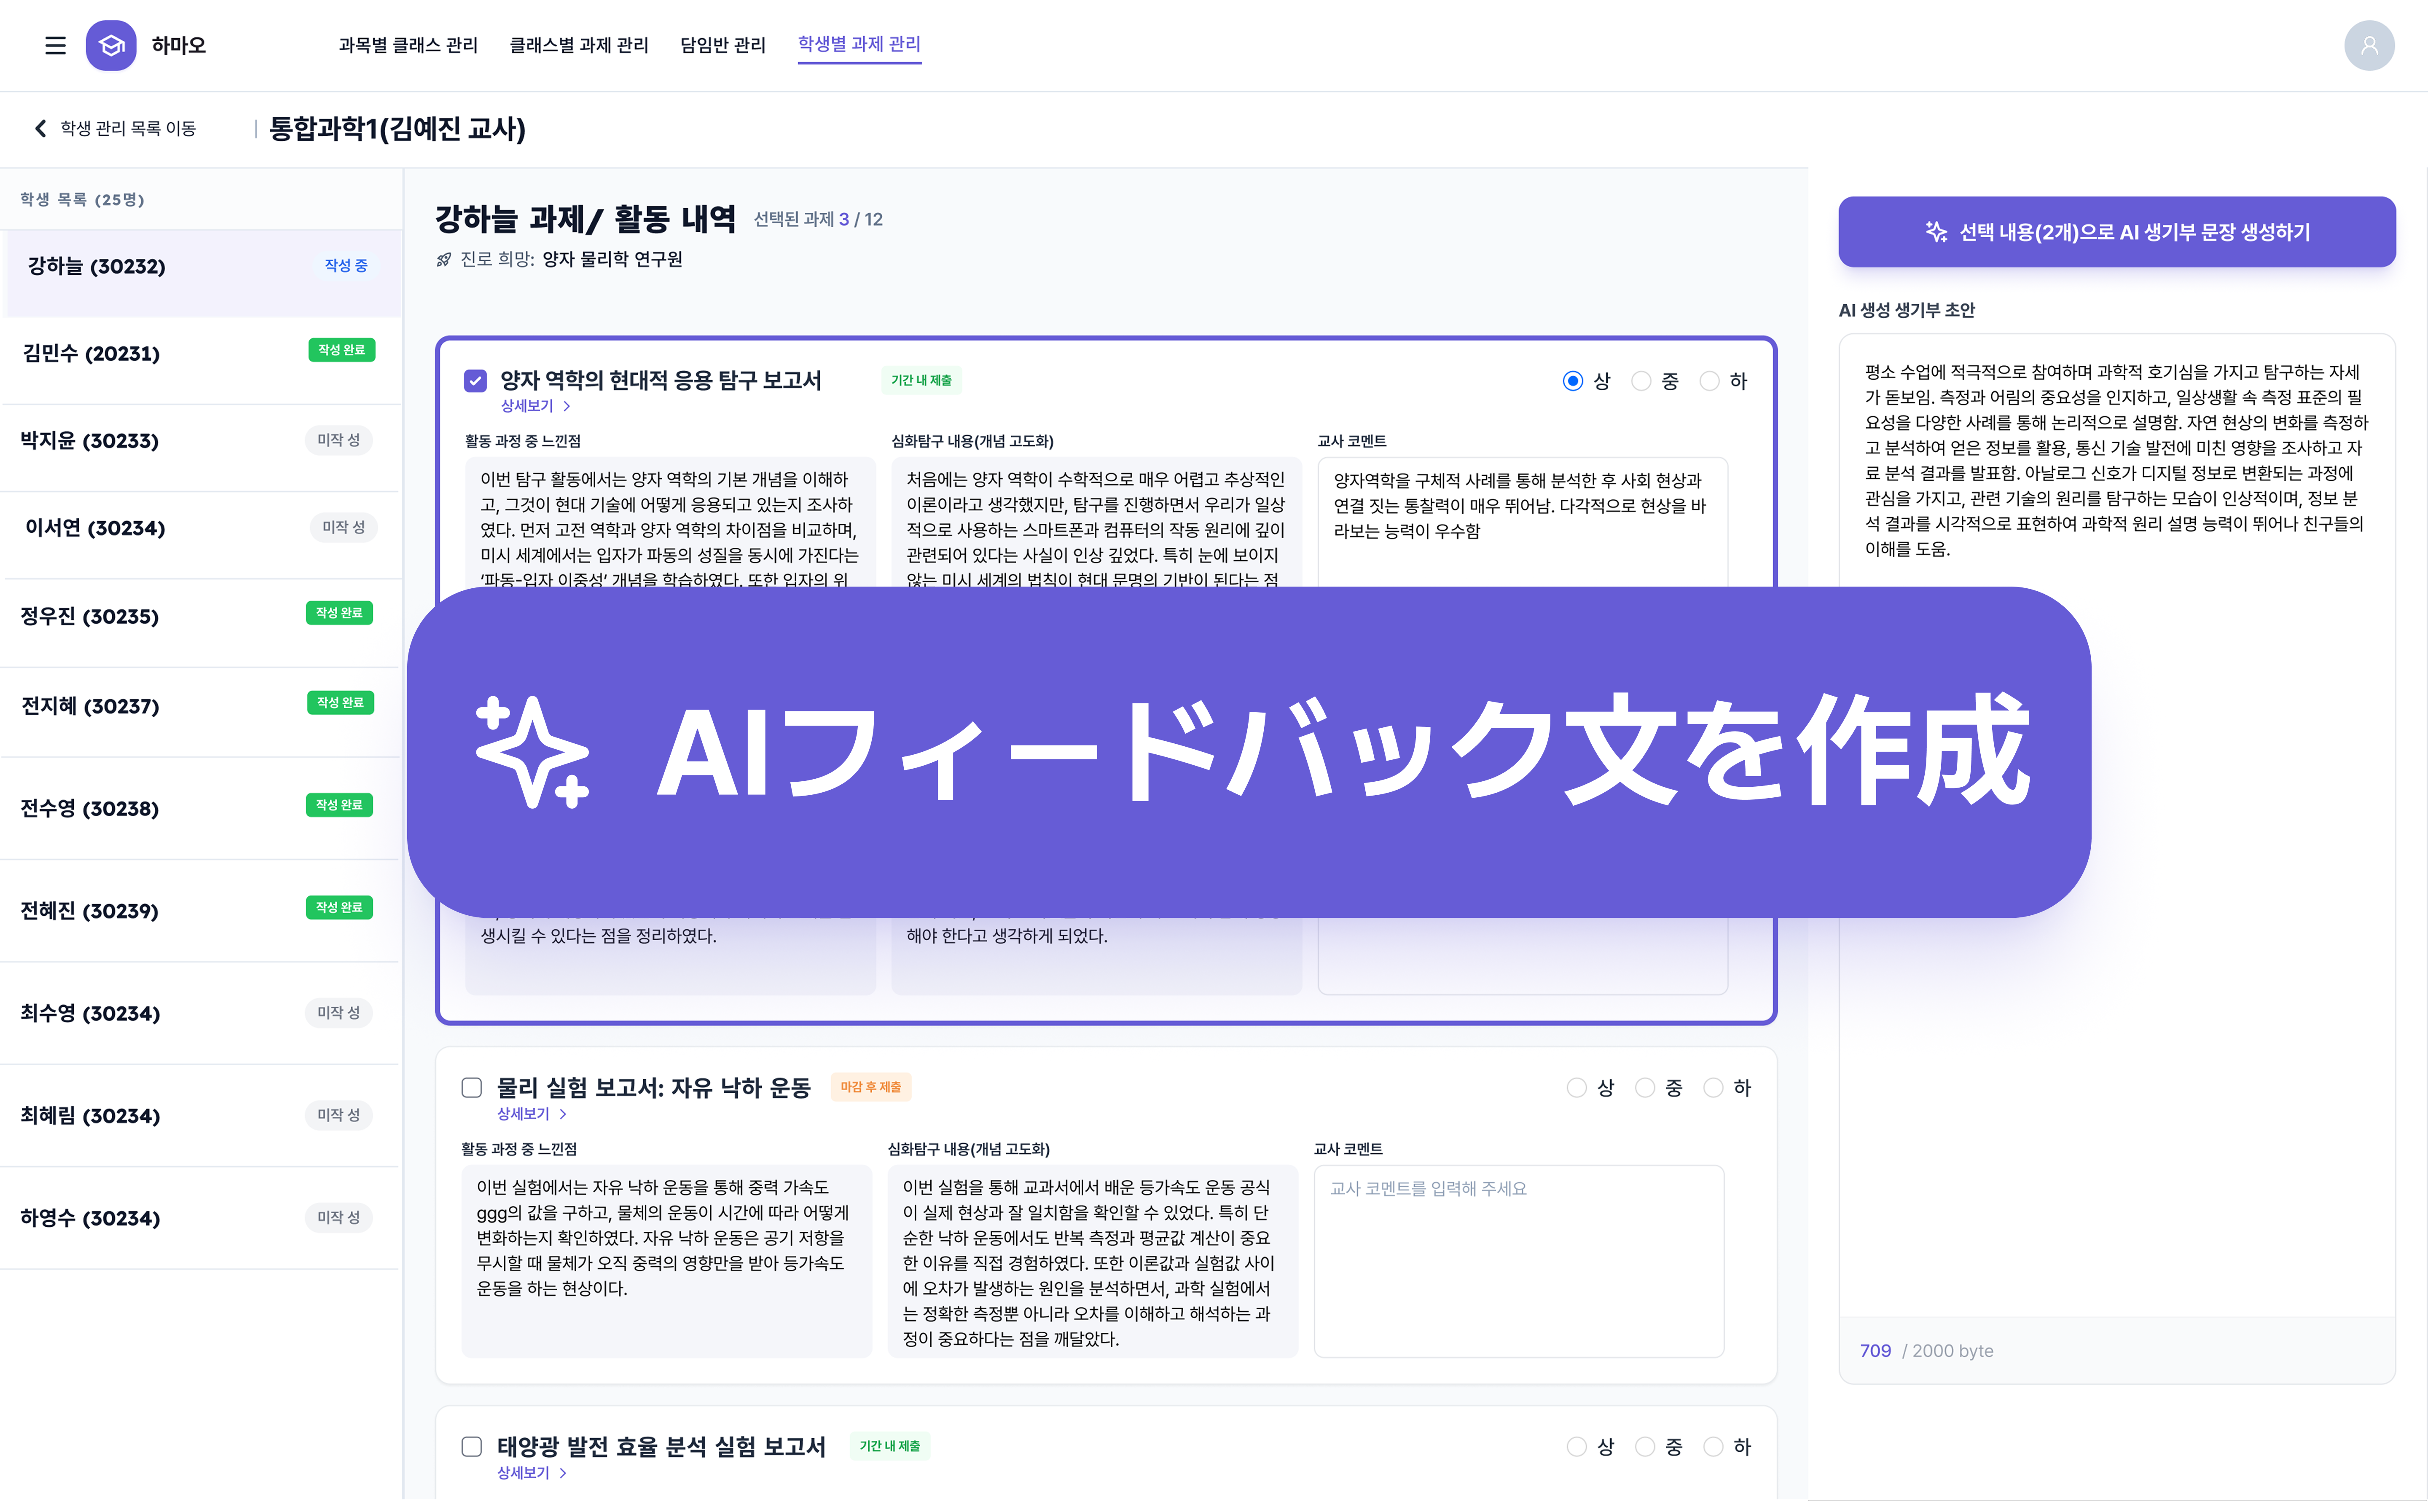
Task: Click the 양자 물리학 연구원 career text
Action: click(612, 260)
